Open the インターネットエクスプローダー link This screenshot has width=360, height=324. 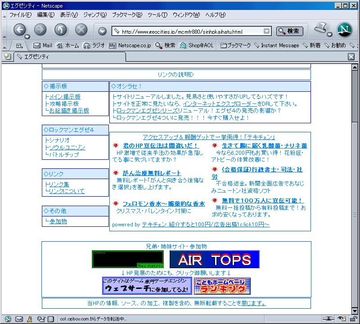pos(220,104)
